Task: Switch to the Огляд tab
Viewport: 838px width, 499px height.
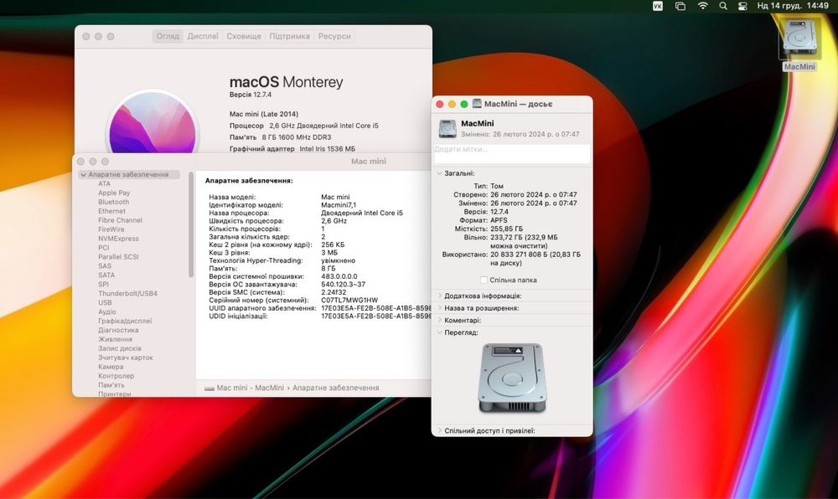Action: click(x=168, y=36)
